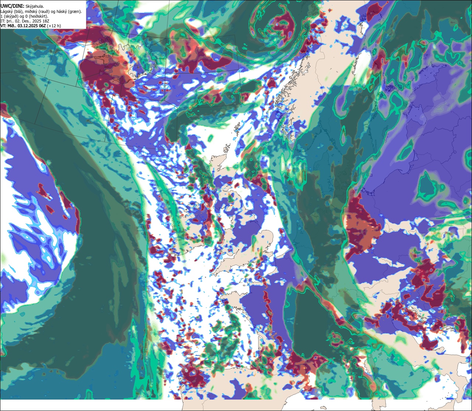Screen dimensions: 472x411
Task: Click the 'VT: Mið.. 03.12.2025 06Z' valid time
Action: point(23,26)
